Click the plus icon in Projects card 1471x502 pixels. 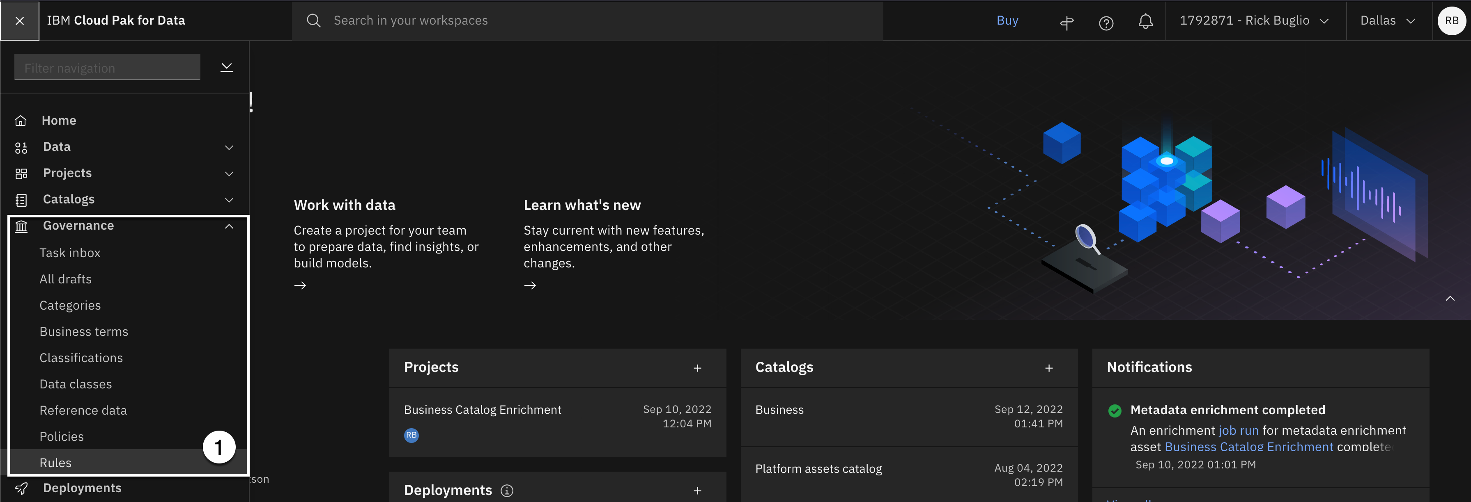pyautogui.click(x=697, y=368)
